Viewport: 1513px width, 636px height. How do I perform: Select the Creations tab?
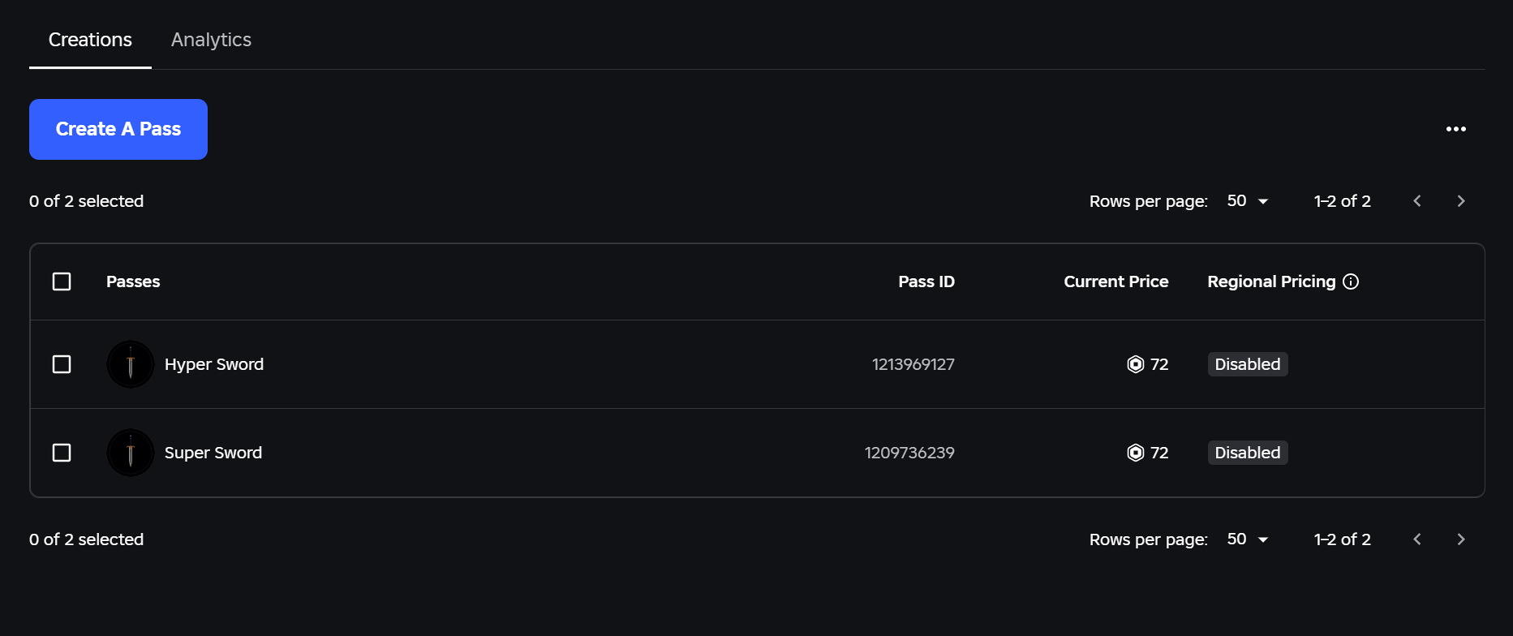point(90,40)
